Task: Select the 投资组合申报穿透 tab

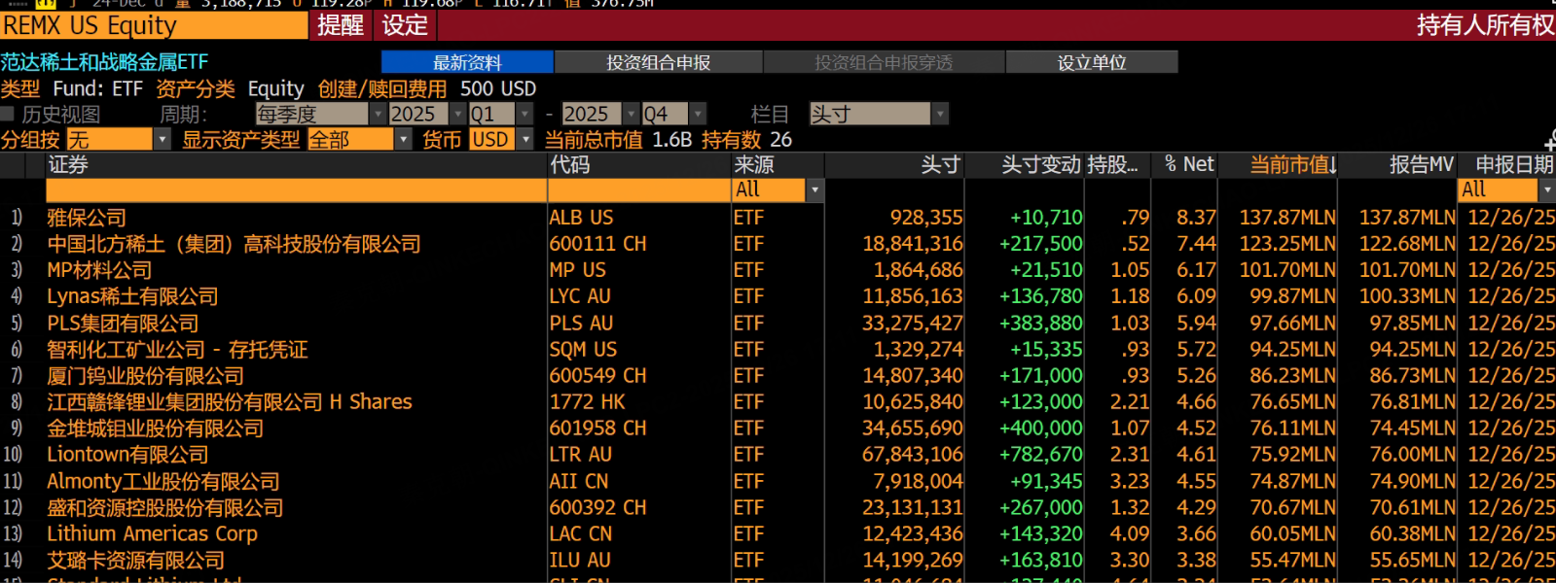Action: pyautogui.click(x=884, y=62)
